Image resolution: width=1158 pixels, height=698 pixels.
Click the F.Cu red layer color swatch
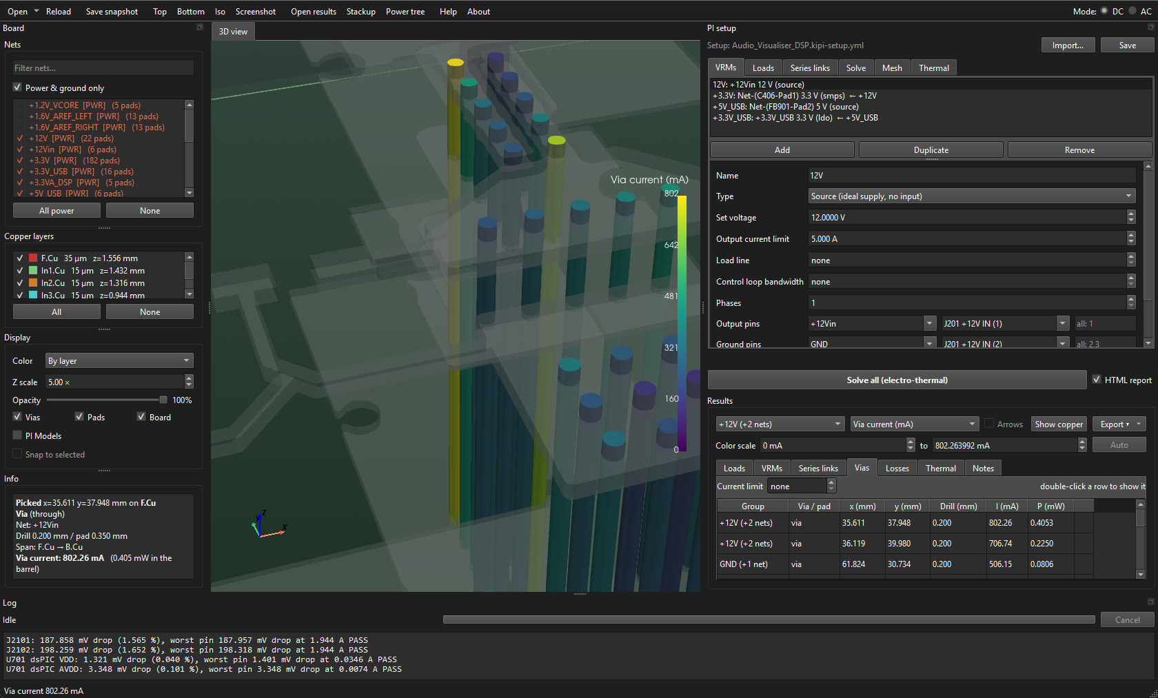point(33,258)
